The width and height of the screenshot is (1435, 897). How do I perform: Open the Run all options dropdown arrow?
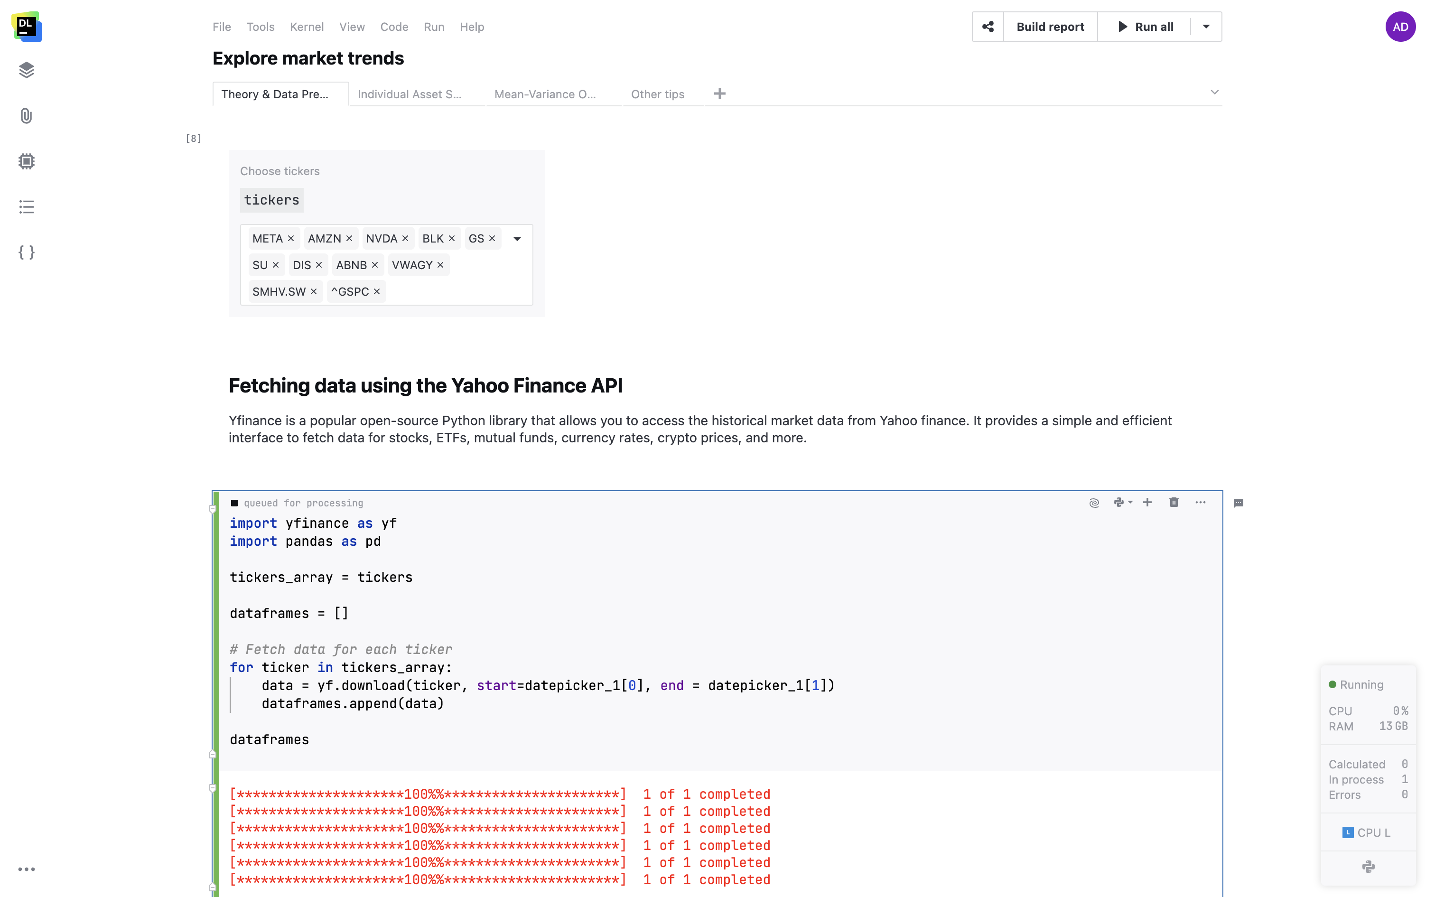1206,27
